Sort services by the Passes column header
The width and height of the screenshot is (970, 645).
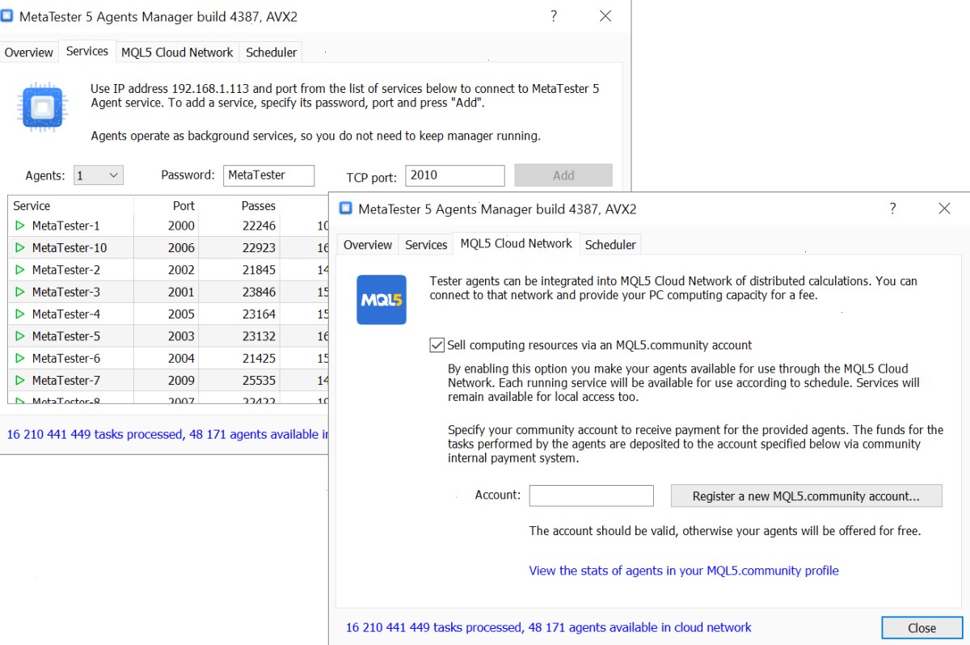tap(259, 206)
